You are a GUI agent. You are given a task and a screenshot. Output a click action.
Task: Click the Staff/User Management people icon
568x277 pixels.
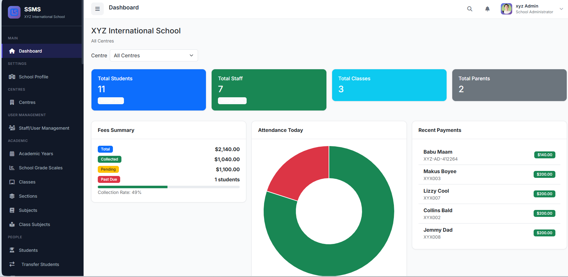(12, 128)
